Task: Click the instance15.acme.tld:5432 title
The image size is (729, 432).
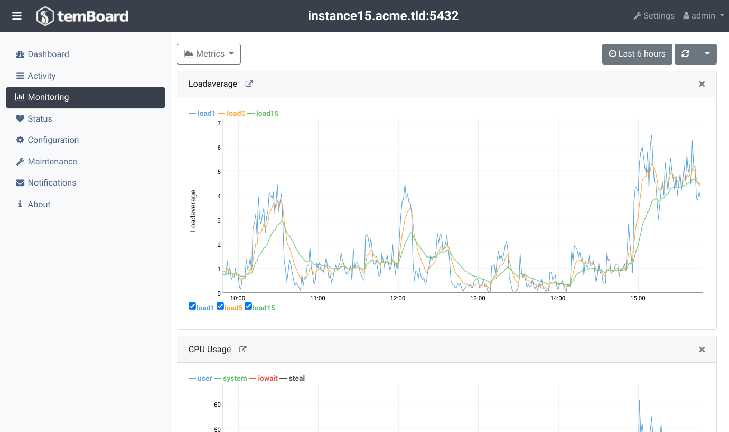Action: (383, 16)
